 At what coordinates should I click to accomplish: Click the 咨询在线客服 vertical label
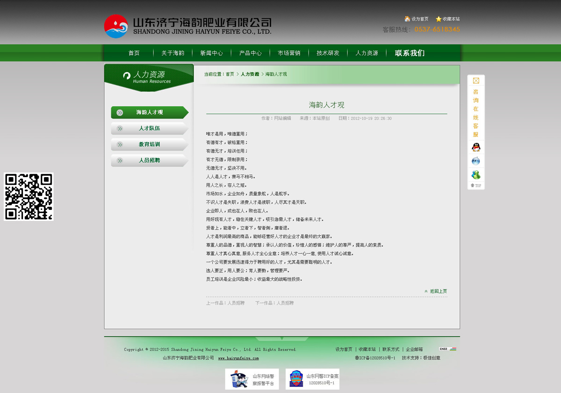point(476,113)
